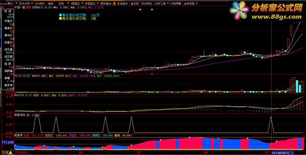This screenshot has height=155, width=306.
Task: Open 历史回忆 playback
Action: pyautogui.click(x=147, y=3)
